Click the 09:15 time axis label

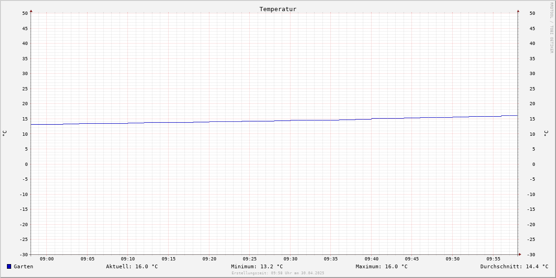click(169, 259)
